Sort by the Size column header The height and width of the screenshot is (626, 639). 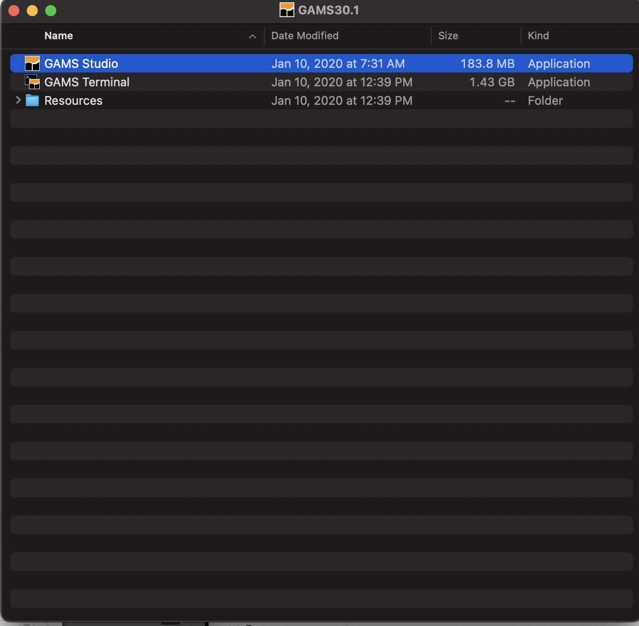click(x=448, y=36)
